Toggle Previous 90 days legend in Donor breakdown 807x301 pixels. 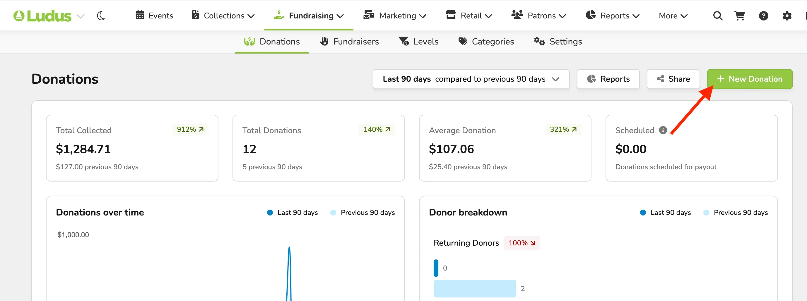[x=736, y=213]
